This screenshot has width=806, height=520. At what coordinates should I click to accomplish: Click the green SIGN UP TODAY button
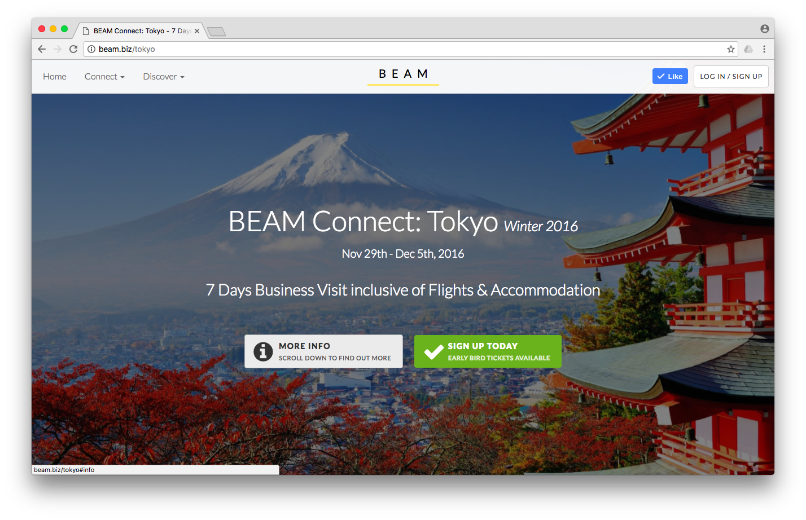(x=488, y=351)
